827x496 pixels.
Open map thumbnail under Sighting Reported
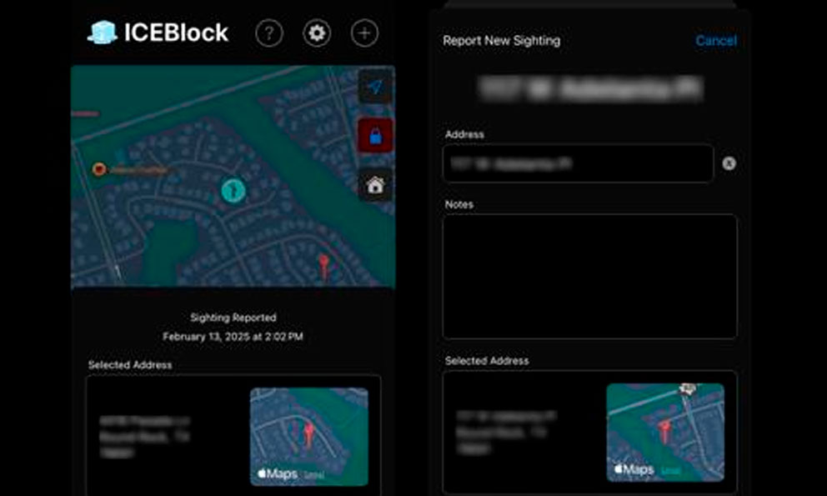[308, 436]
